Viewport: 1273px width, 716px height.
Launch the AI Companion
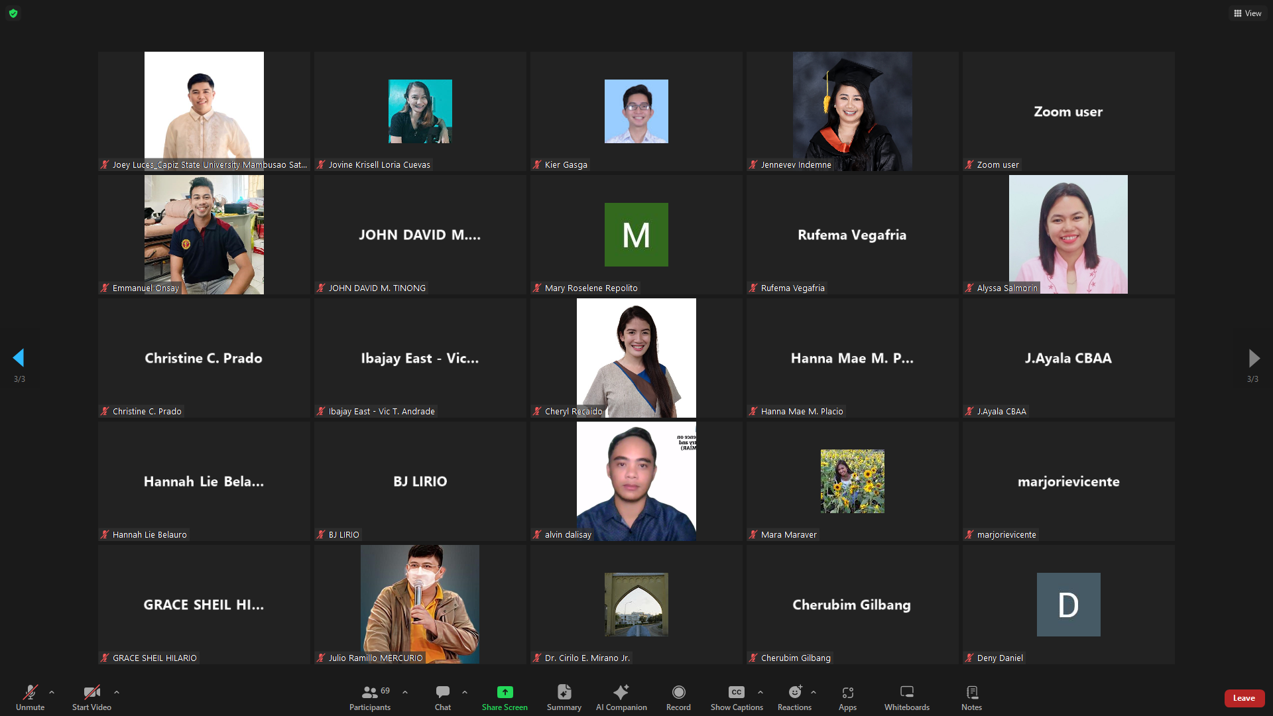pyautogui.click(x=621, y=697)
